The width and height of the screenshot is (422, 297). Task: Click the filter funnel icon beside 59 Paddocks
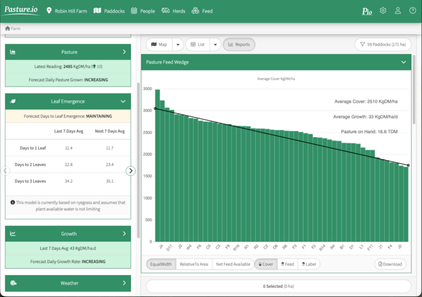[x=362, y=44]
